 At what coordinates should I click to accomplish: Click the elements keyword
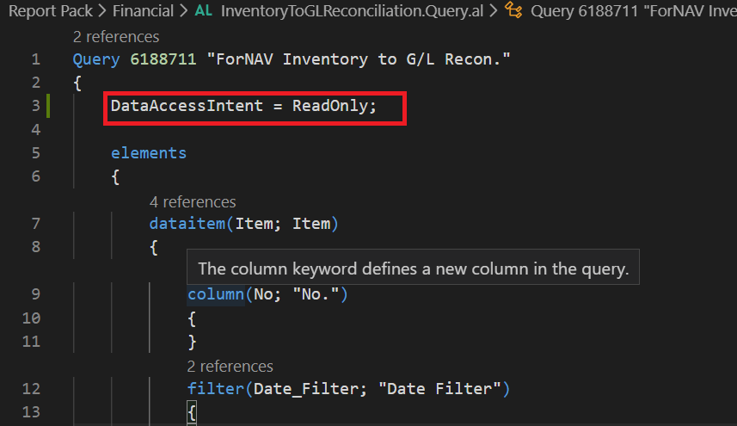[x=148, y=153]
